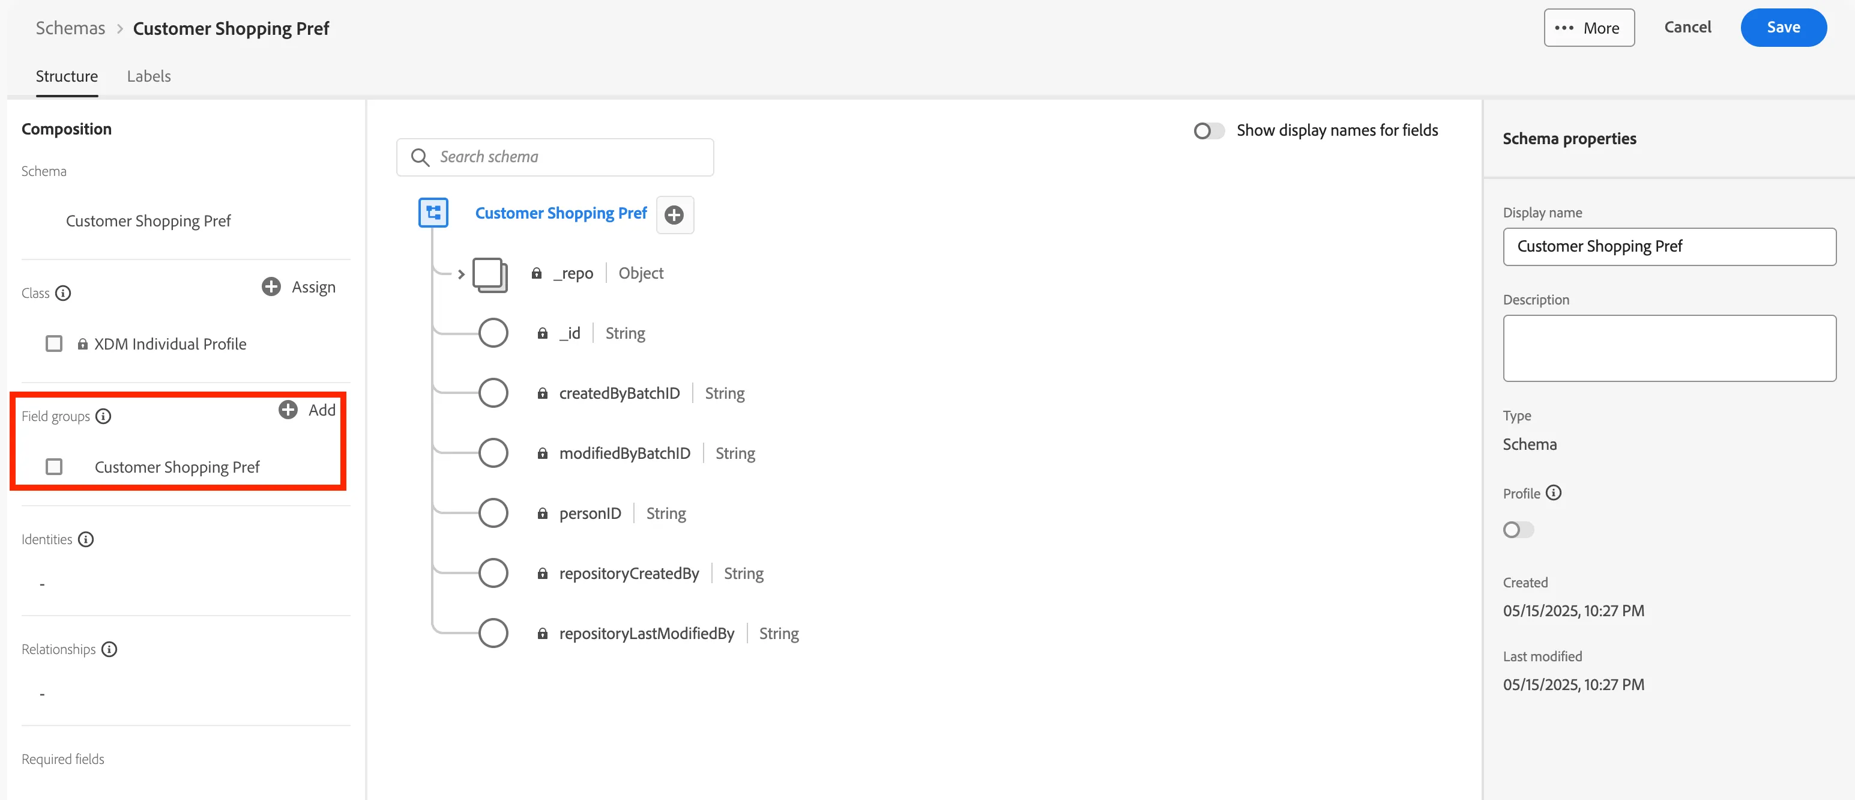Screen dimensions: 1855x800
Task: Switch to the Labels tab
Action: pyautogui.click(x=149, y=76)
